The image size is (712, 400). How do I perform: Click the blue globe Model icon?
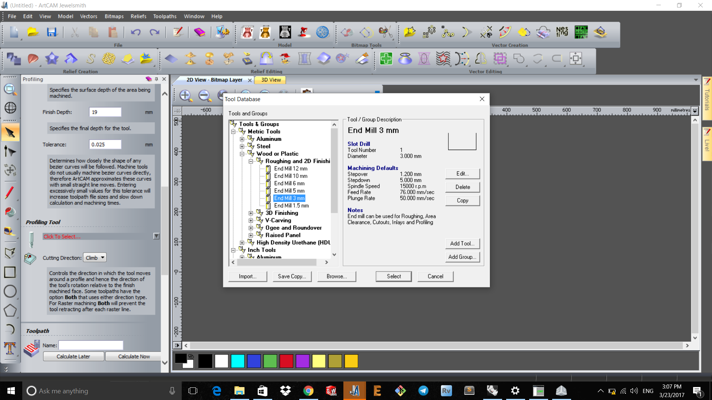322,33
